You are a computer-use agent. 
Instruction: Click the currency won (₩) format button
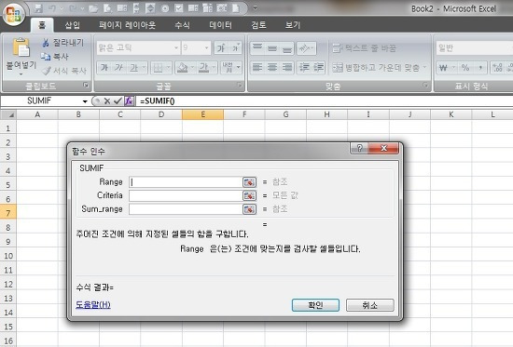coord(443,68)
